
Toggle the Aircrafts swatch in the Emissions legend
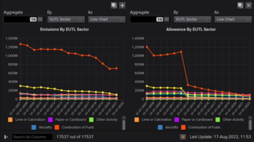pos(34,127)
